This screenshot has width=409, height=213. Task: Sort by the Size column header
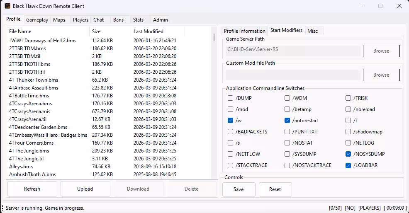point(110,31)
